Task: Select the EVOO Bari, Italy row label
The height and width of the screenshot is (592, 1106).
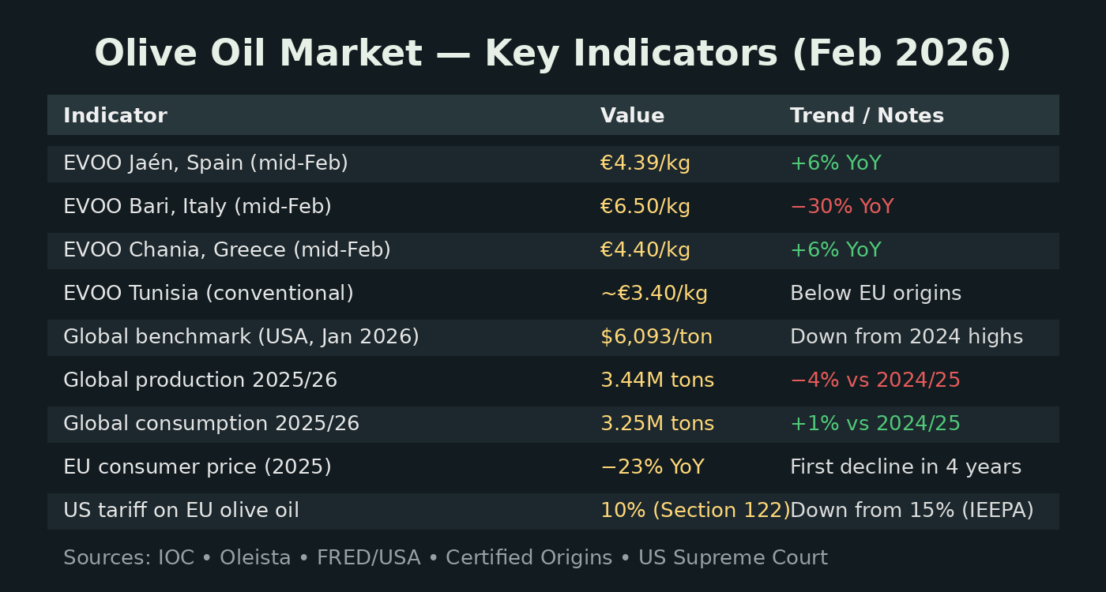Action: tap(197, 207)
